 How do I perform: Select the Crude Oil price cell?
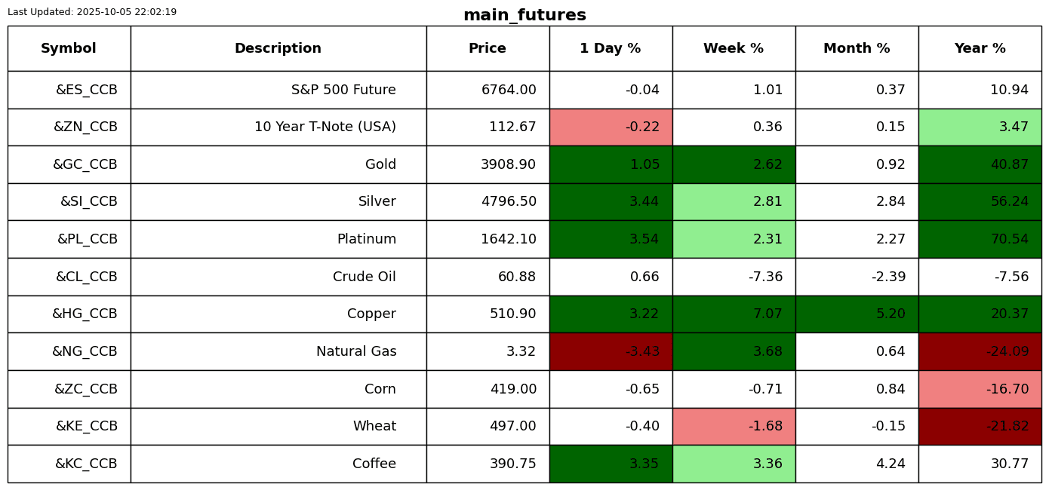(x=517, y=277)
